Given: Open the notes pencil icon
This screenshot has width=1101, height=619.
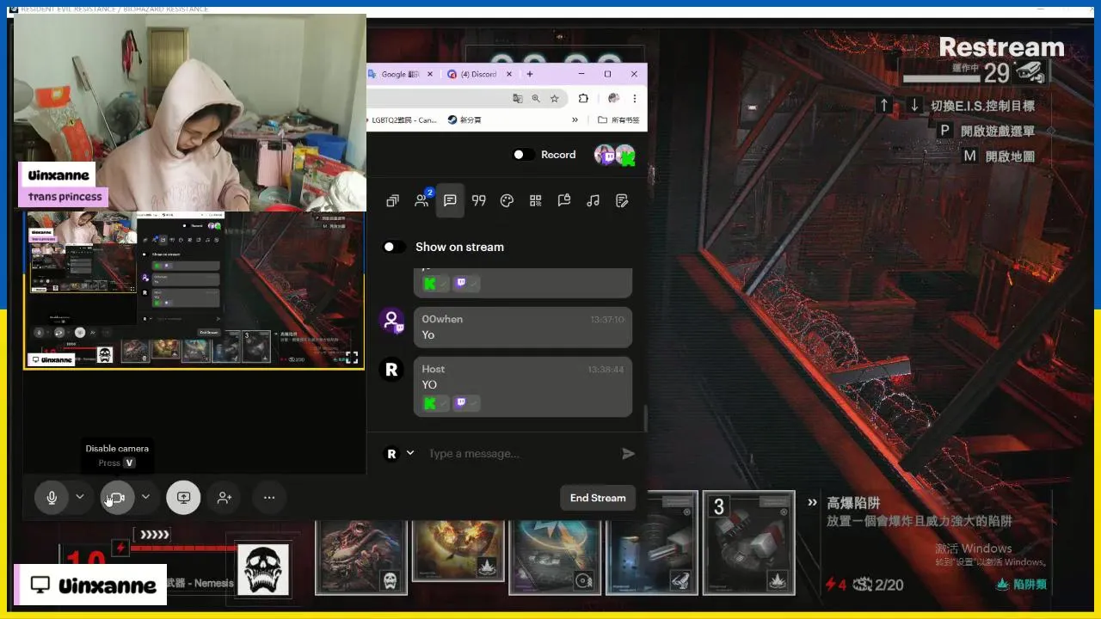Looking at the screenshot, I should click(622, 200).
